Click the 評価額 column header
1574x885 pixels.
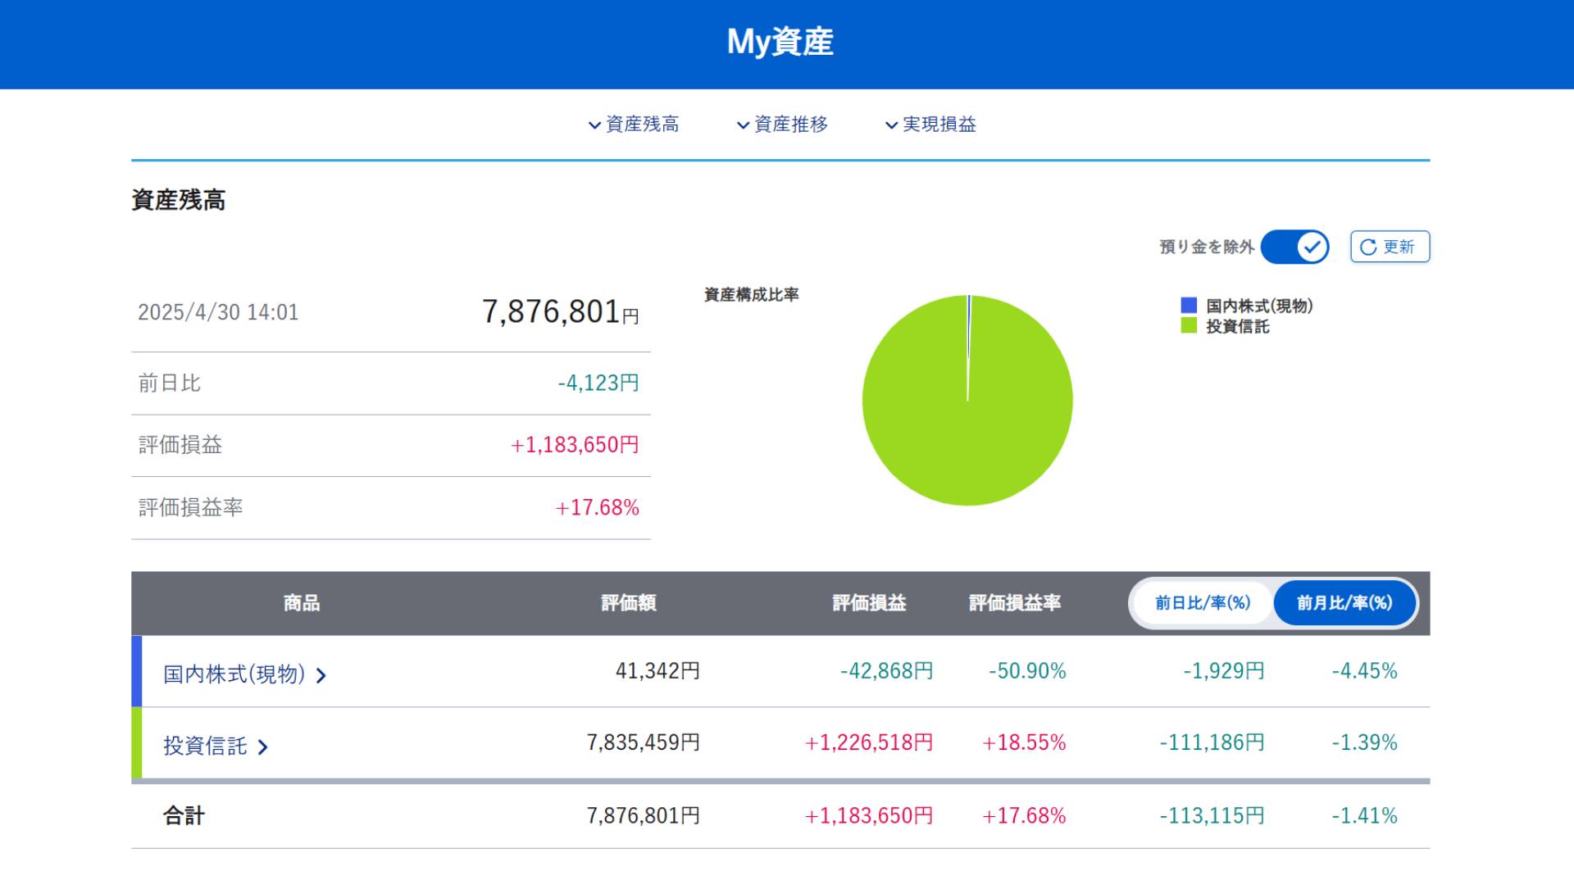pos(629,603)
